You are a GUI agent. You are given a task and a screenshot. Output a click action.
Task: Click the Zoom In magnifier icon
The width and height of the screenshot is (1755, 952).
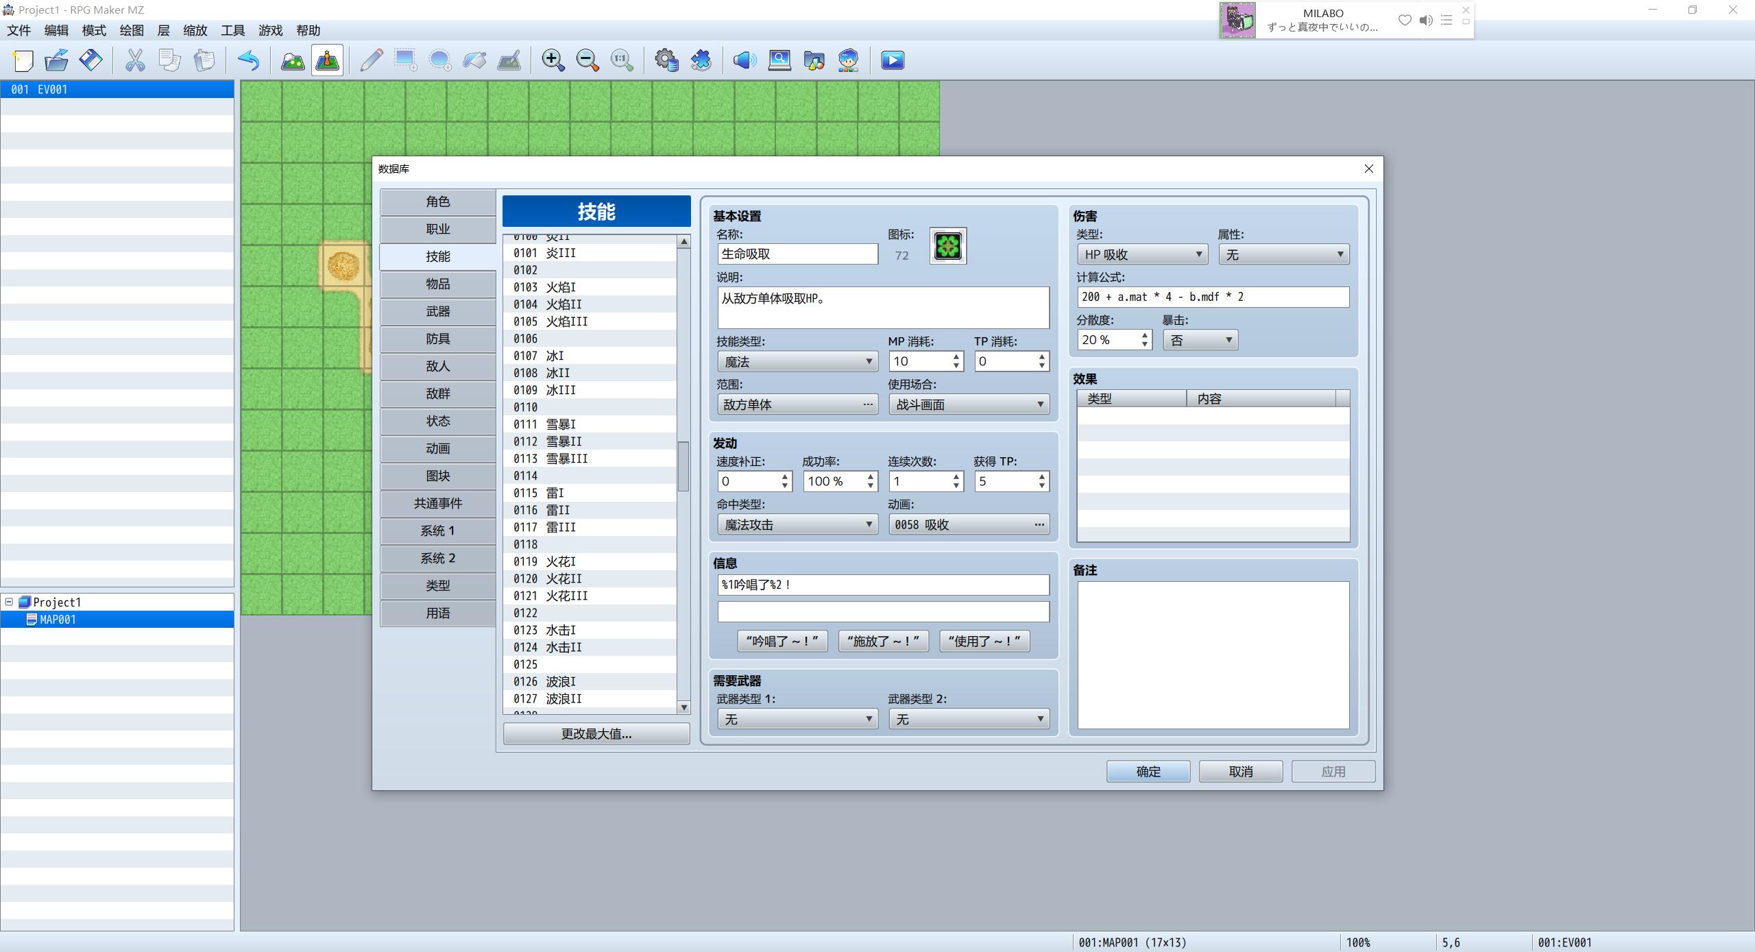click(x=553, y=60)
